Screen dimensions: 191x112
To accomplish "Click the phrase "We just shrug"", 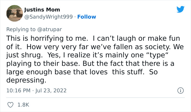I will click(175, 46).
